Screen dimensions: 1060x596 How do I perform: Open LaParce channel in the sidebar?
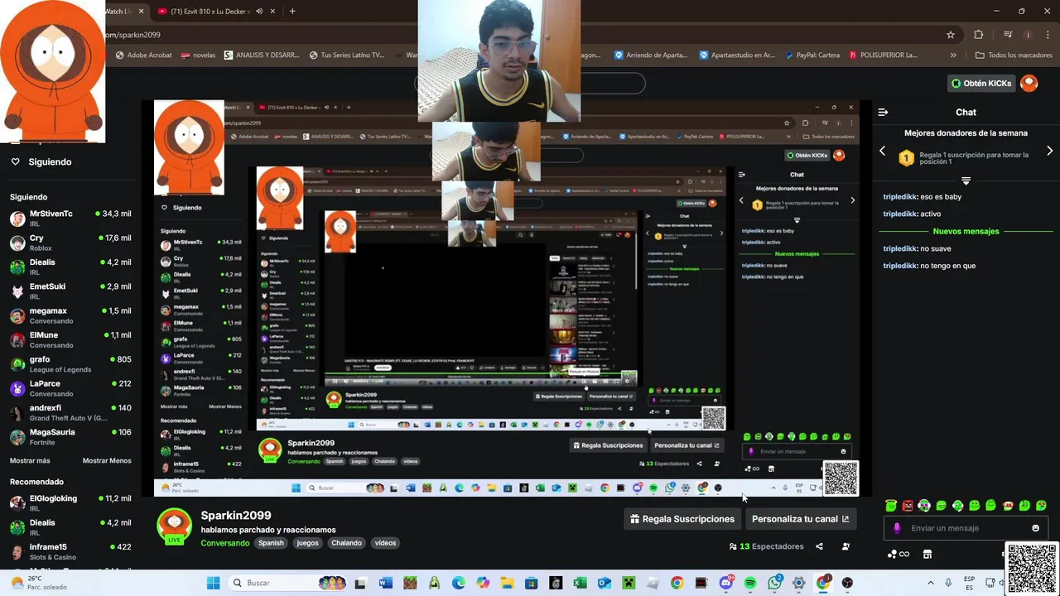(70, 388)
